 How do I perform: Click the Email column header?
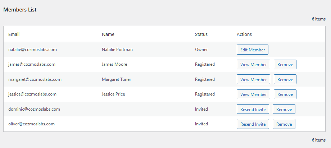click(14, 34)
